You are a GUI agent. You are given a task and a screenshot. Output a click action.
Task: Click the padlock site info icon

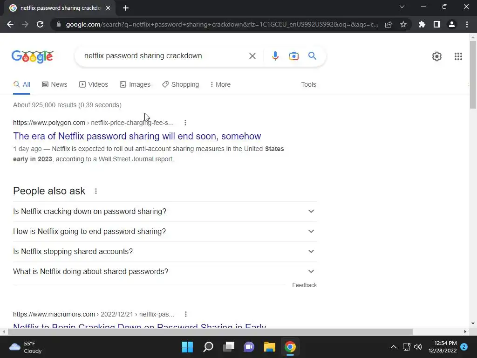point(59,24)
